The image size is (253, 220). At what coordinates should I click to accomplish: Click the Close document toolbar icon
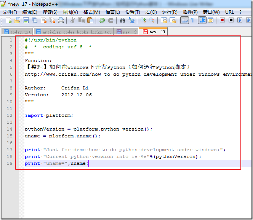pos(43,21)
